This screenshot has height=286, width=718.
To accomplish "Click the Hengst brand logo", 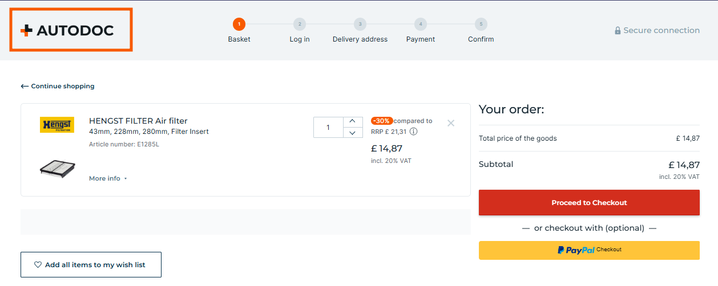I will pyautogui.click(x=57, y=125).
